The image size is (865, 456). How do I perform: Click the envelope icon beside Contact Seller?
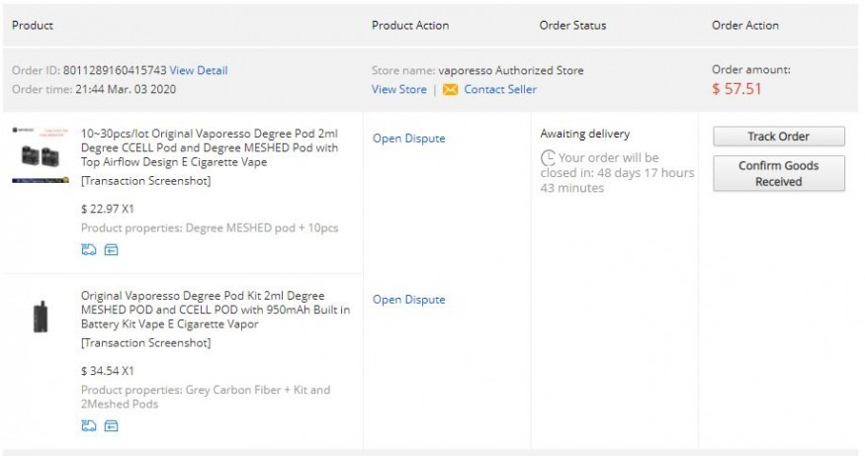tap(450, 89)
